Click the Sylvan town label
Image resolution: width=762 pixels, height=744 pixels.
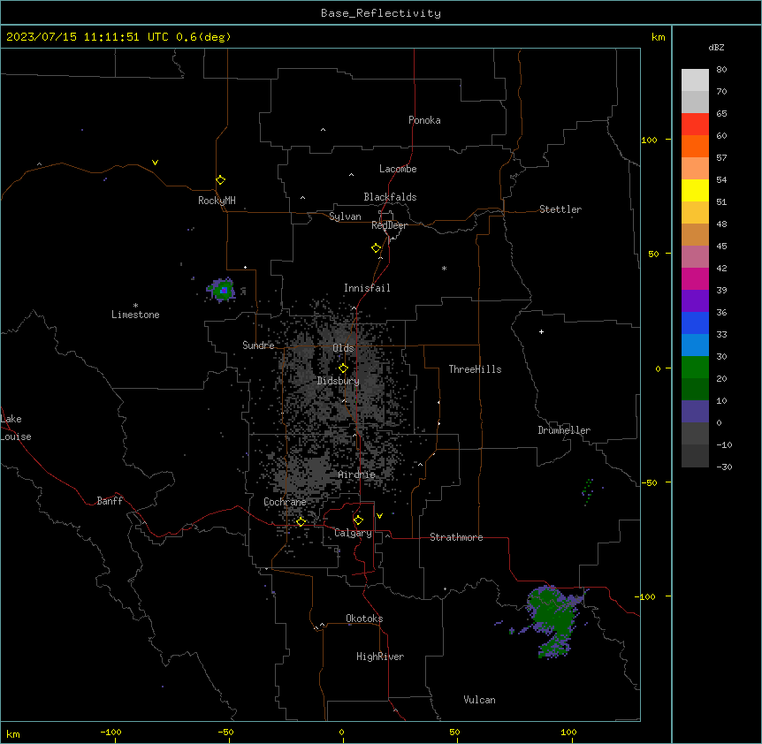[345, 216]
